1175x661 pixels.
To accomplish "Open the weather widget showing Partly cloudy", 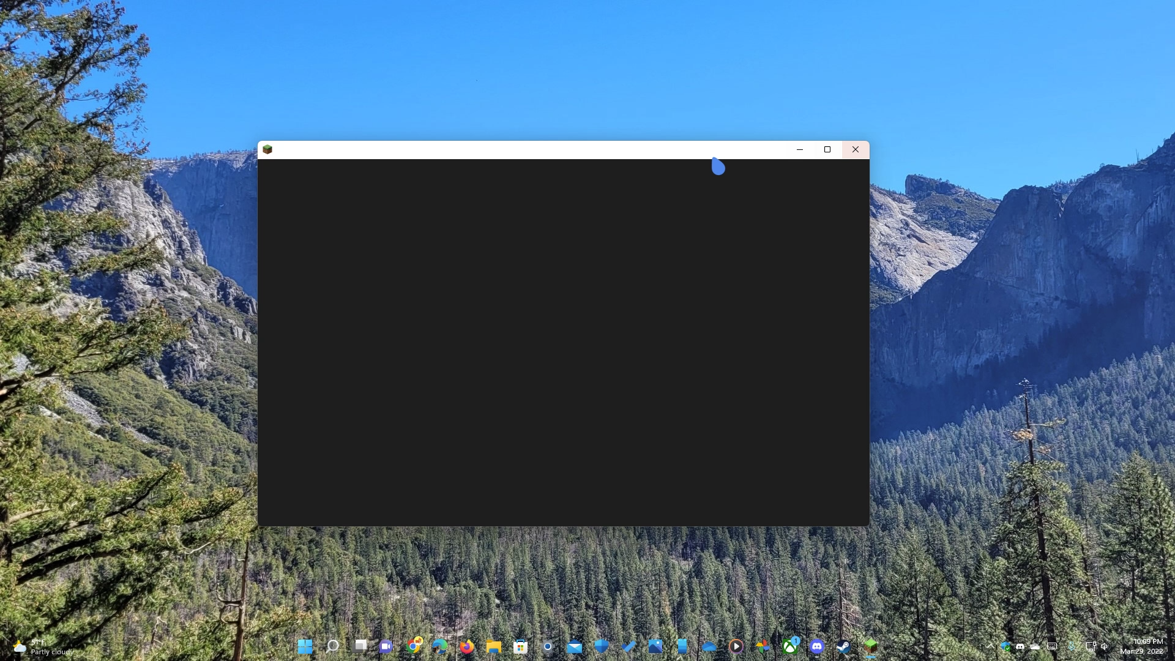I will point(43,647).
